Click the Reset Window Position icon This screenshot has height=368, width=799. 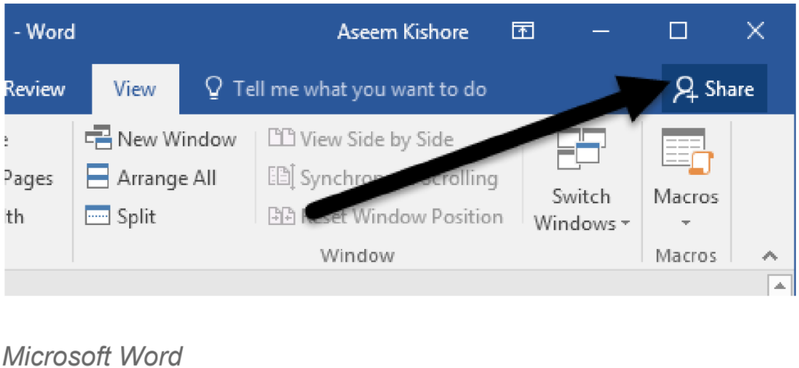tap(282, 217)
